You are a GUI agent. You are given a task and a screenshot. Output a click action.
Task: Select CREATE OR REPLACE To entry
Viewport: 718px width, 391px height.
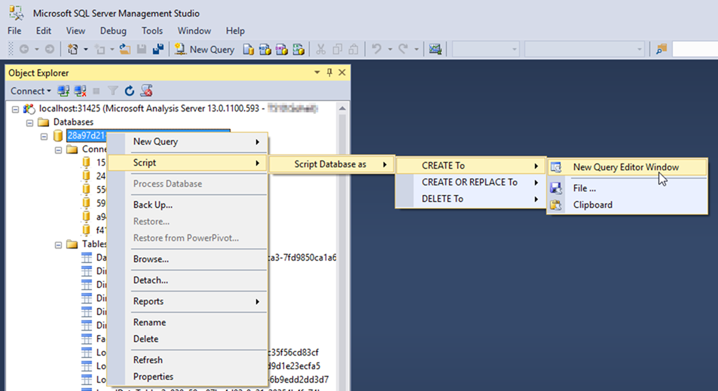click(471, 182)
